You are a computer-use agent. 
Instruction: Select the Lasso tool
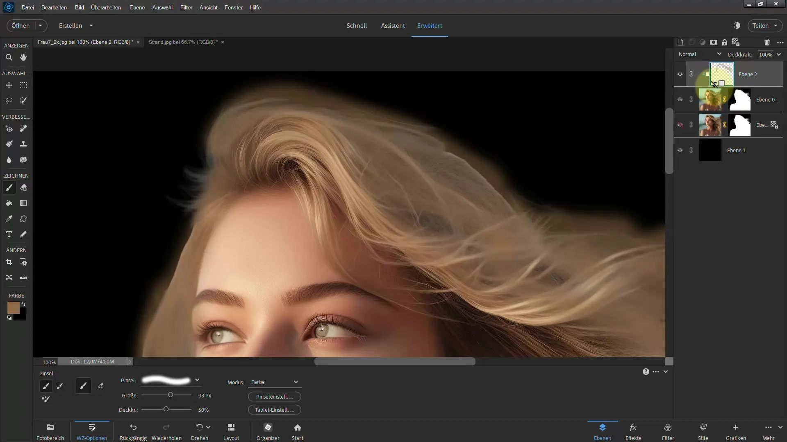[9, 101]
